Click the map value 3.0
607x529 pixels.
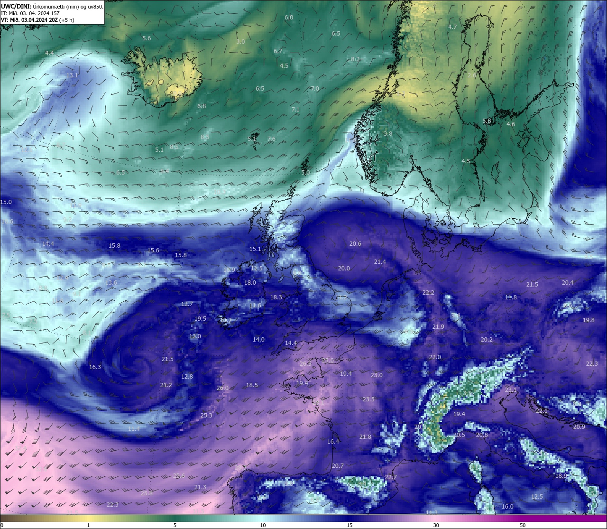pos(240,41)
